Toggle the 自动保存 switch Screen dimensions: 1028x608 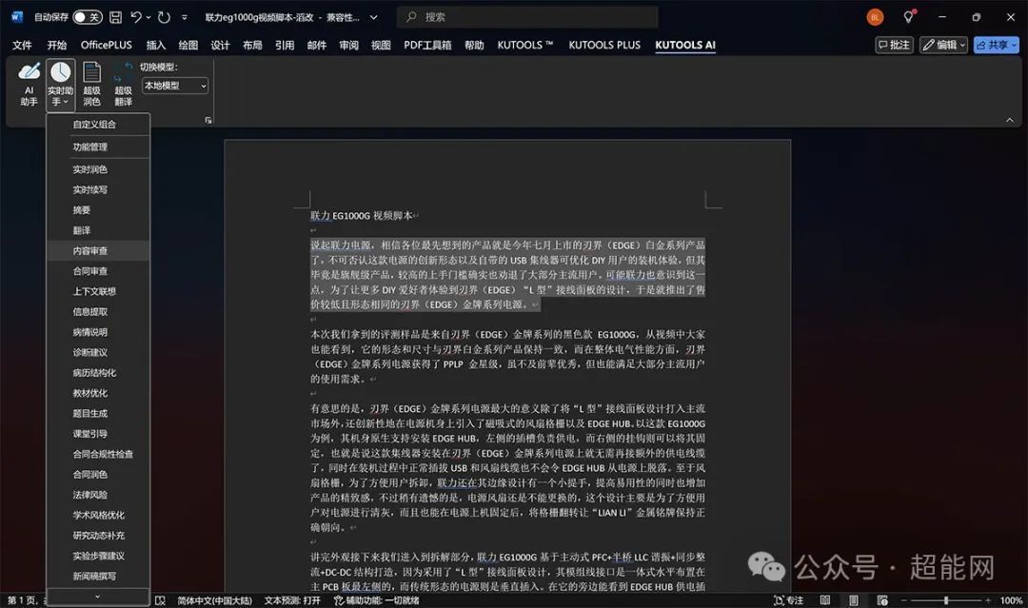[x=88, y=18]
